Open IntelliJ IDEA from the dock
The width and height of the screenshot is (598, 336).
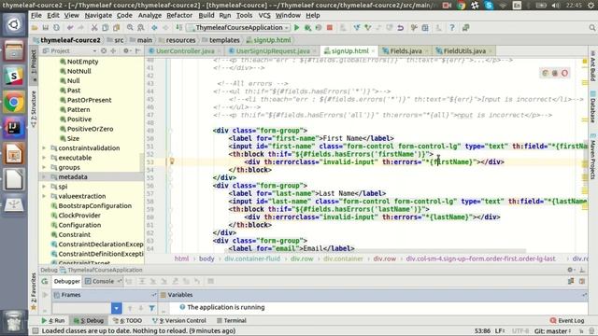[x=14, y=128]
